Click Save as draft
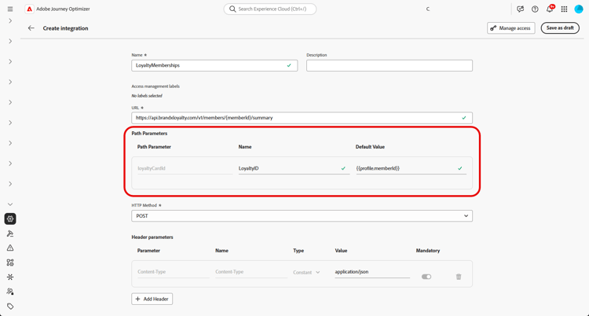Screen dimensions: 589x316 (560, 28)
